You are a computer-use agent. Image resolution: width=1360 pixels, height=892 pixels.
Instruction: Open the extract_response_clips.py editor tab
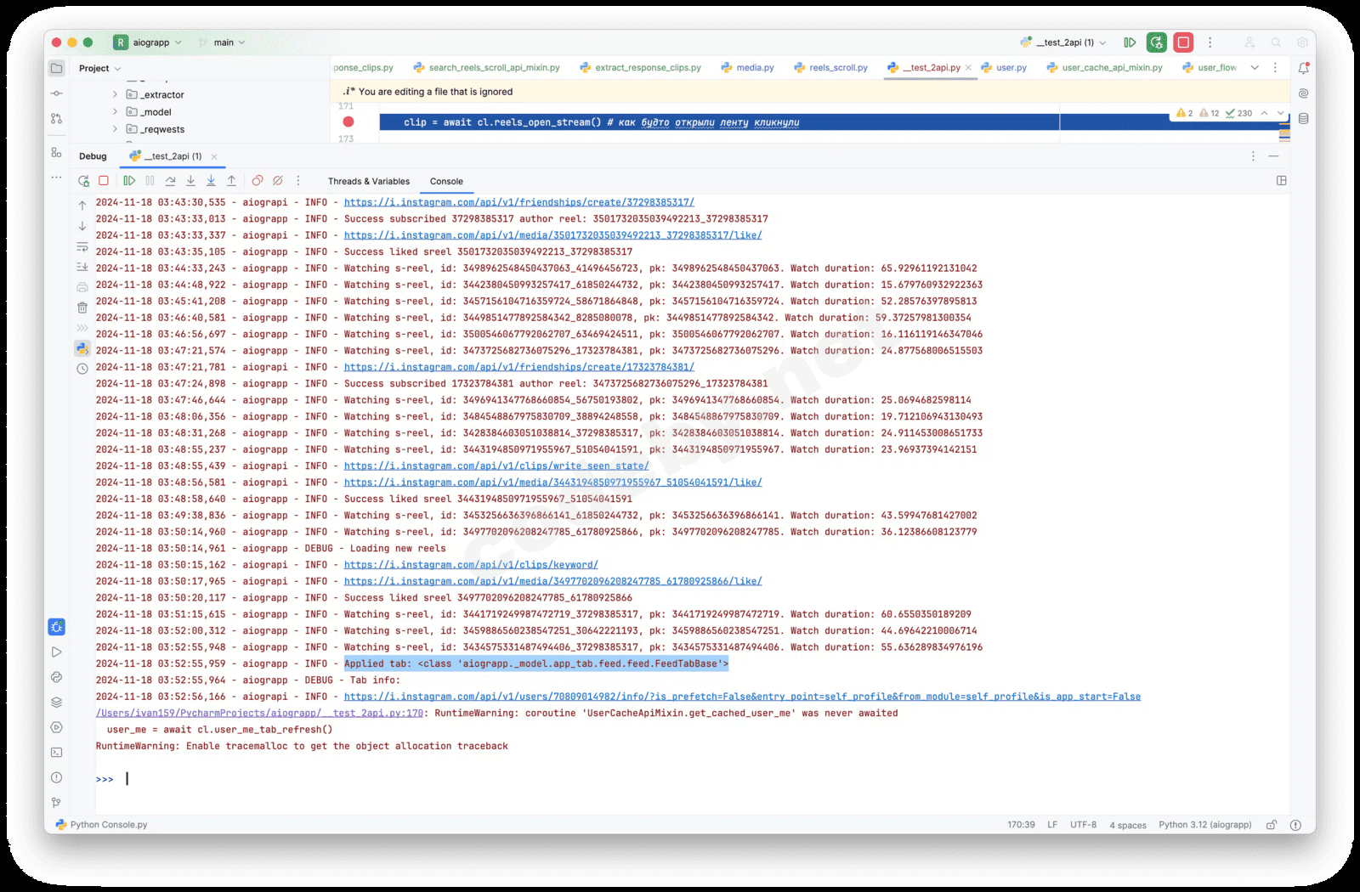(x=640, y=68)
